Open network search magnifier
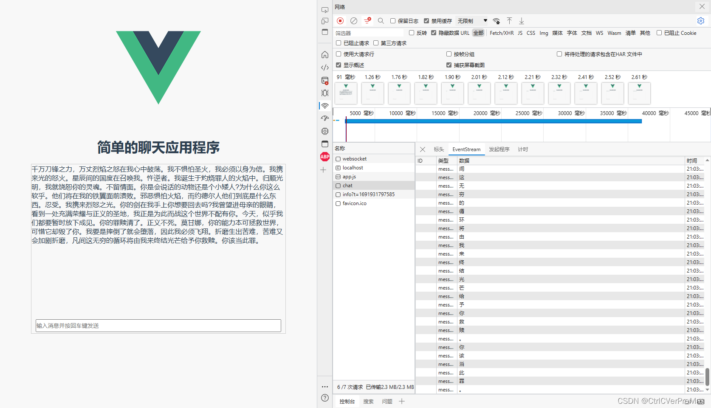Viewport: 711px width, 408px height. click(x=381, y=21)
